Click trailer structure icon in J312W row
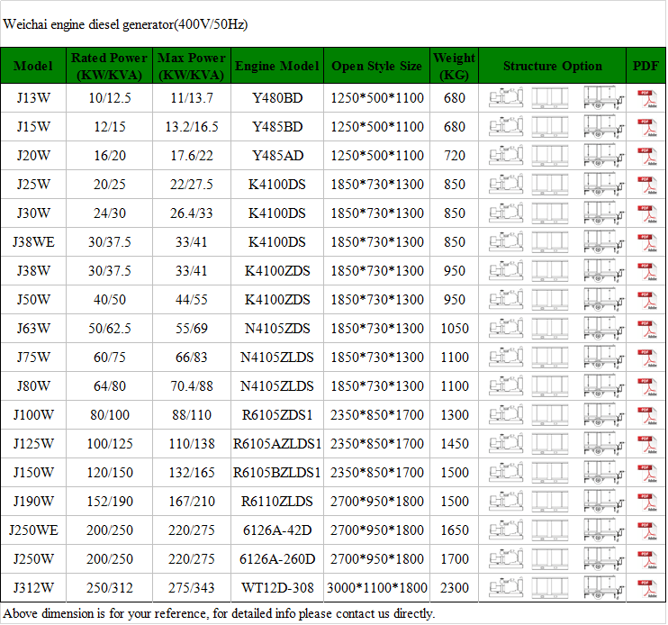668x625 pixels. [604, 588]
